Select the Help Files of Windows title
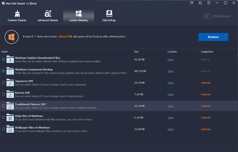 29,116
